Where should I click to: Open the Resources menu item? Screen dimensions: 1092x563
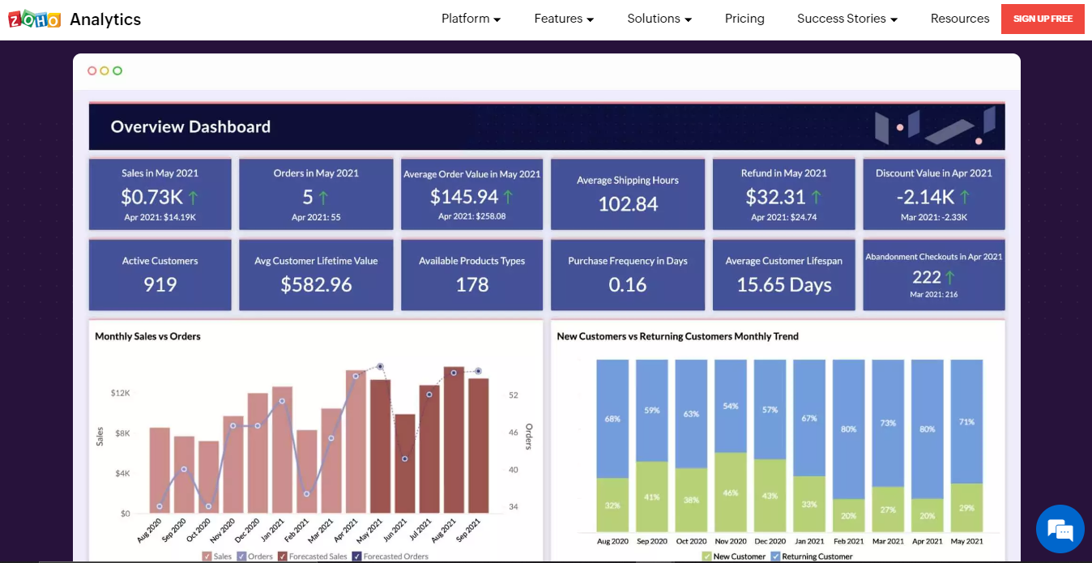960,19
